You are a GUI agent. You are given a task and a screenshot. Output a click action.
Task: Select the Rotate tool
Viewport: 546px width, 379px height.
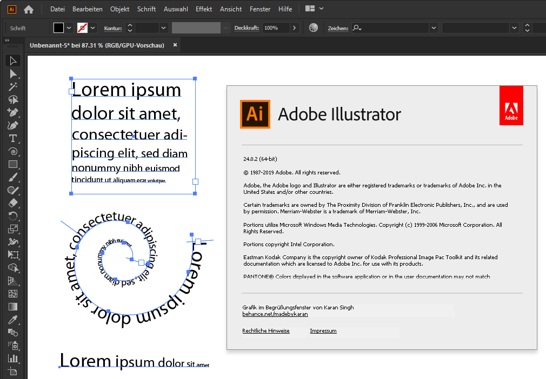coord(13,216)
